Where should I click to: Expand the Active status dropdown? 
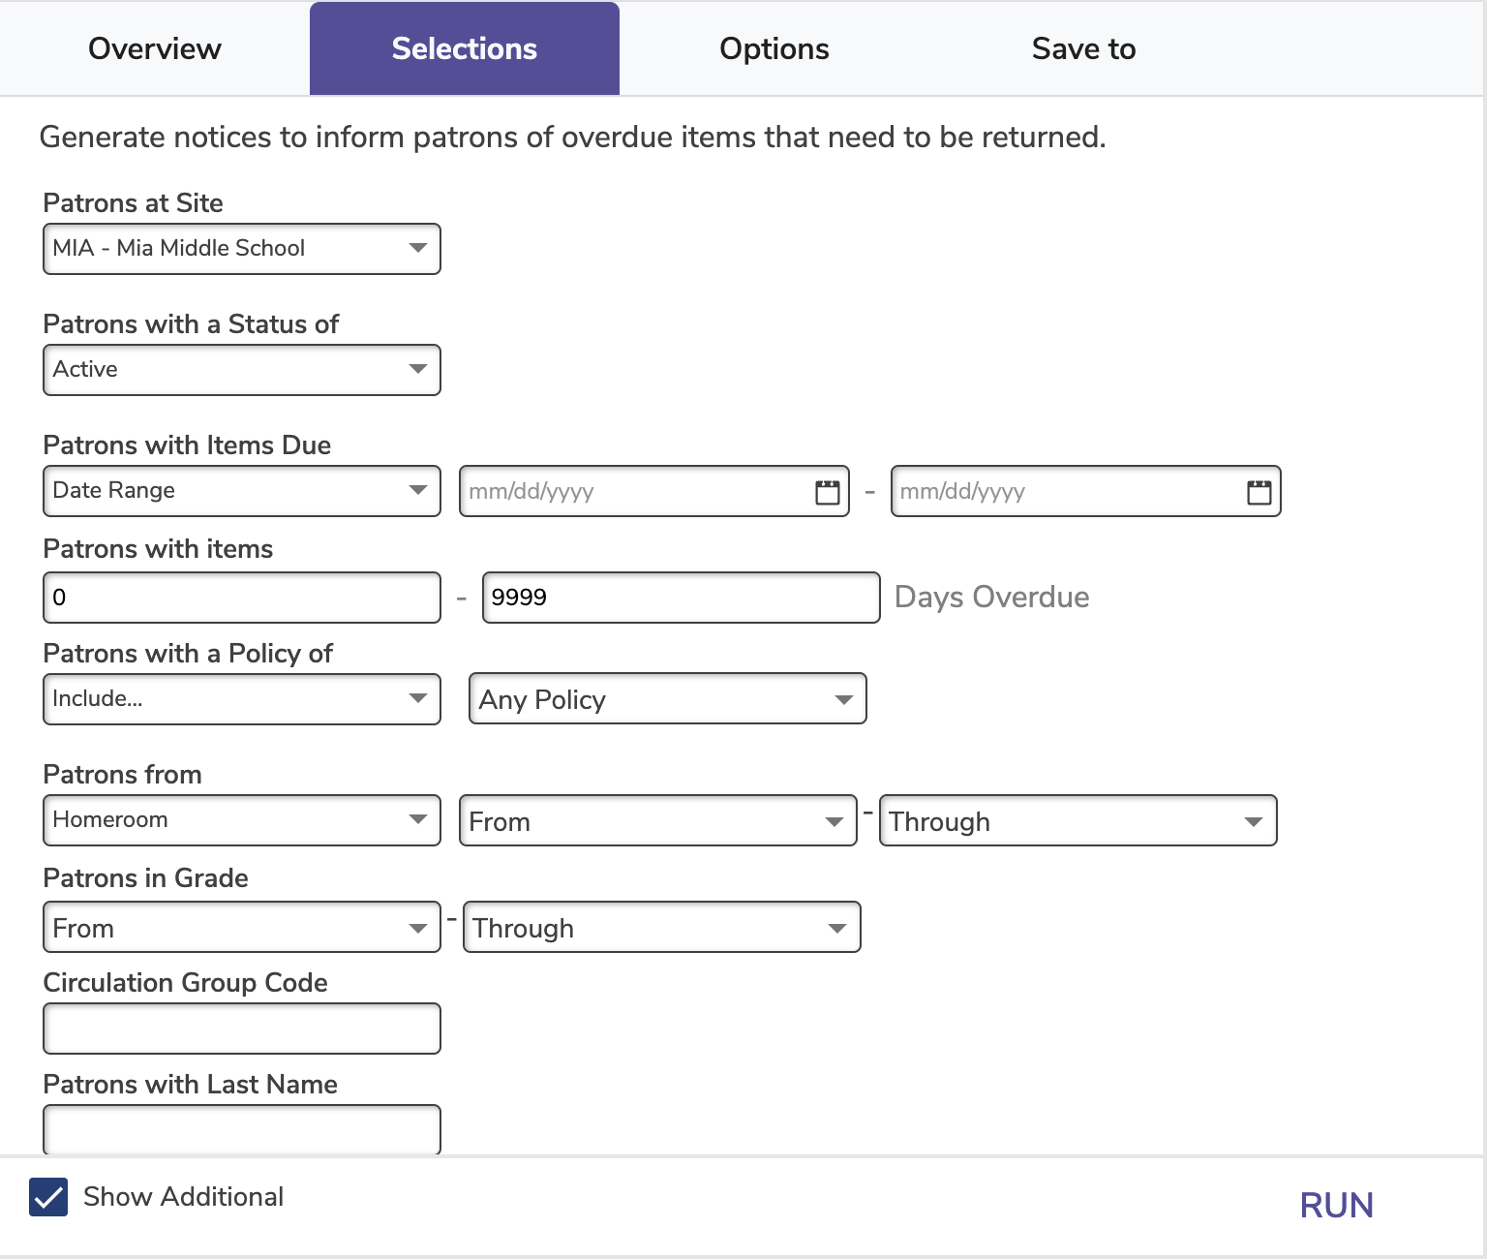[242, 370]
